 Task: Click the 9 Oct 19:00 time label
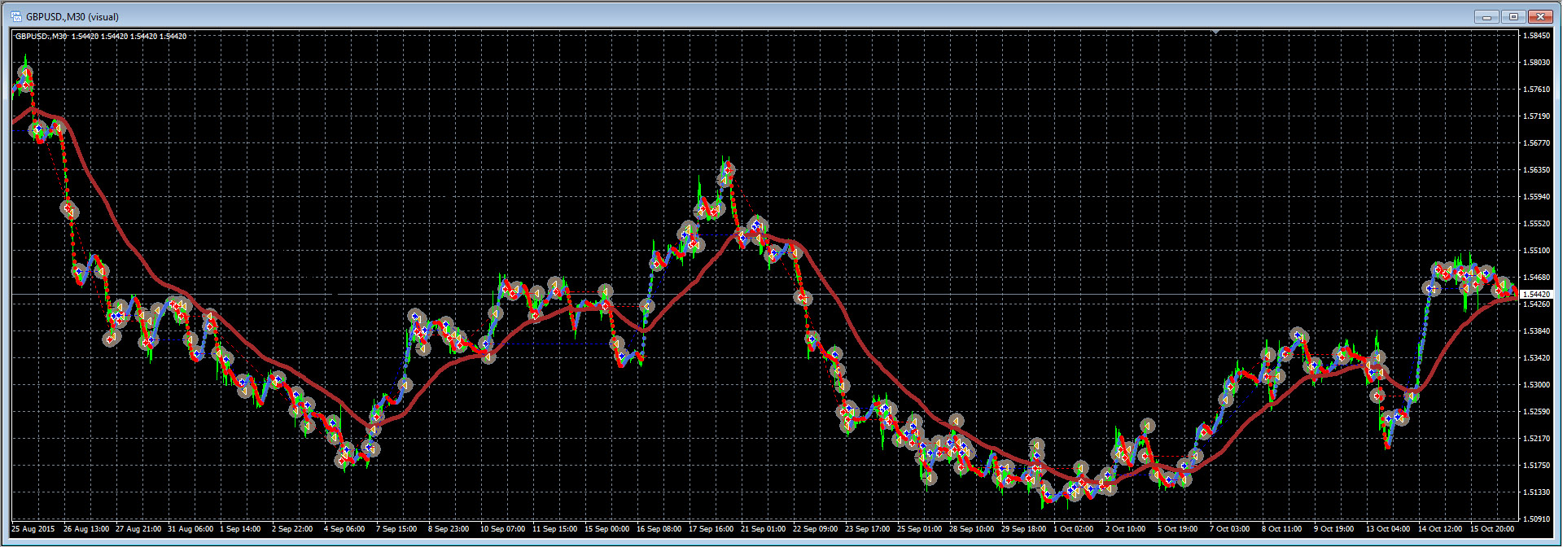pos(1333,529)
